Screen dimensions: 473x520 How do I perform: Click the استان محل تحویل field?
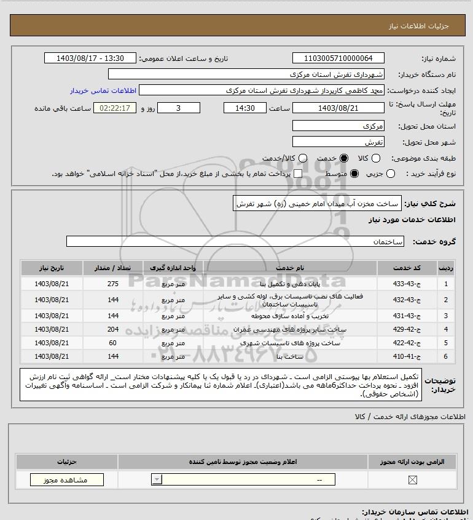[x=338, y=126]
